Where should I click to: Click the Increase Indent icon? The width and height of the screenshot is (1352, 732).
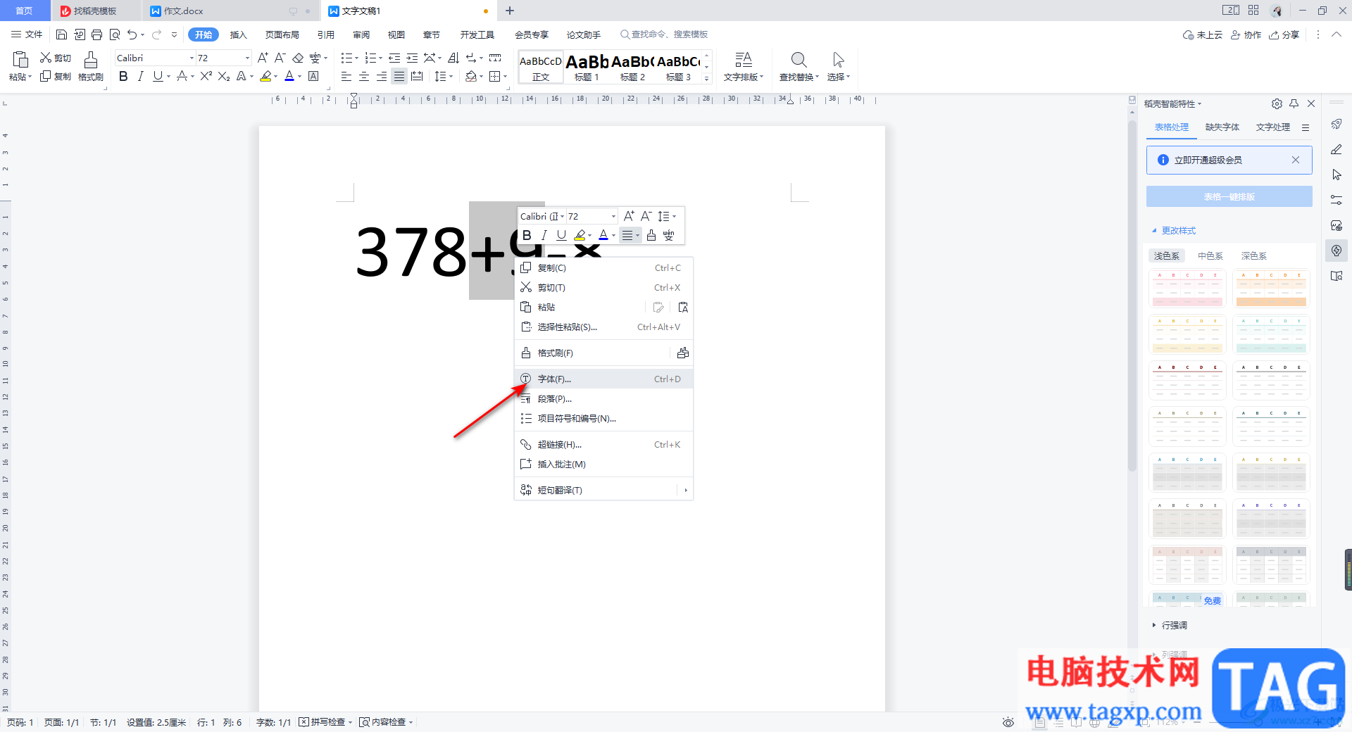412,58
